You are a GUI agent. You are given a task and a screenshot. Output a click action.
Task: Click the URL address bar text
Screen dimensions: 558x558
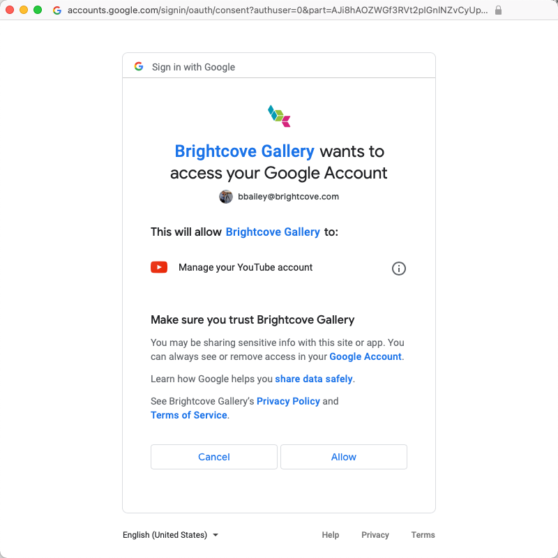point(278,10)
